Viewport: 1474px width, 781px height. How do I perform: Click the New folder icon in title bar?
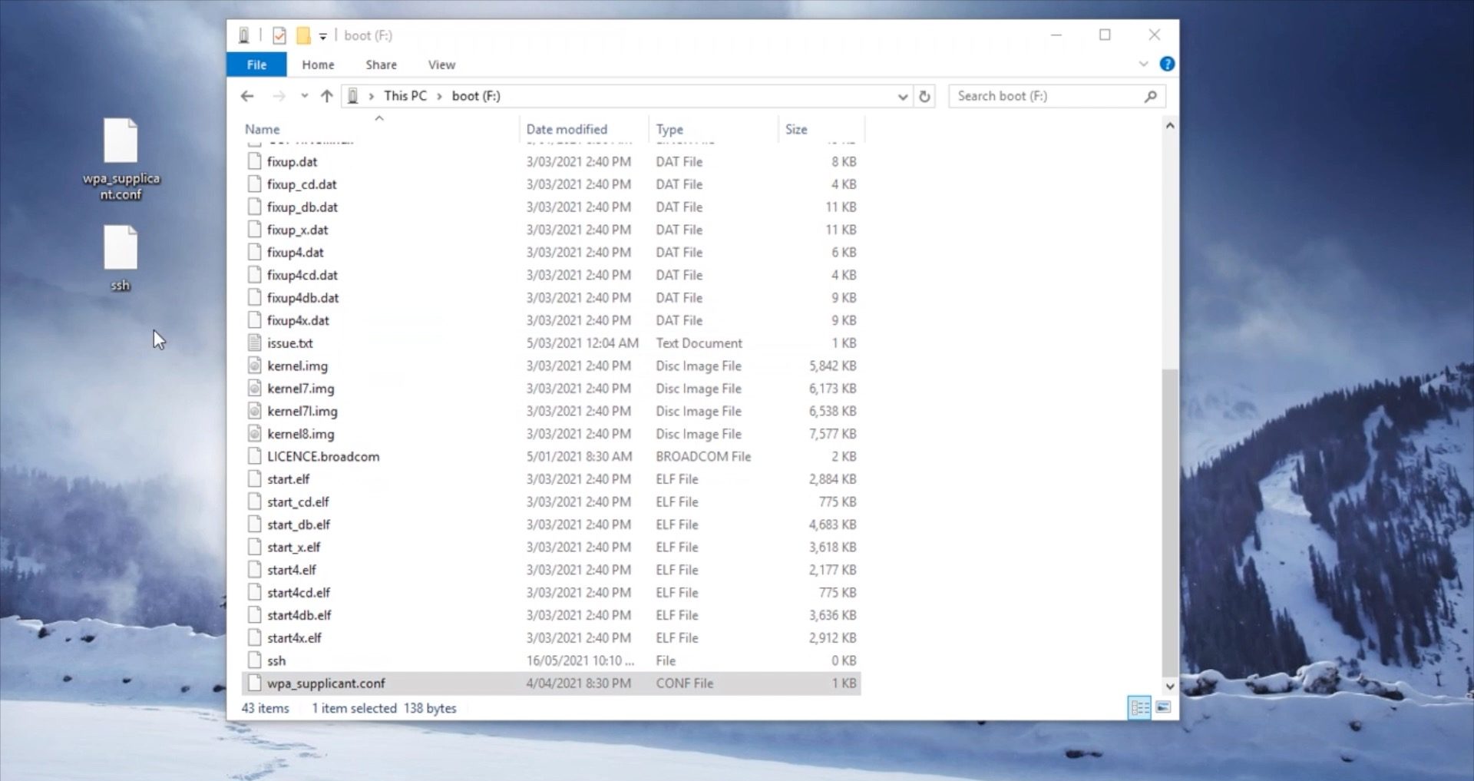point(303,35)
